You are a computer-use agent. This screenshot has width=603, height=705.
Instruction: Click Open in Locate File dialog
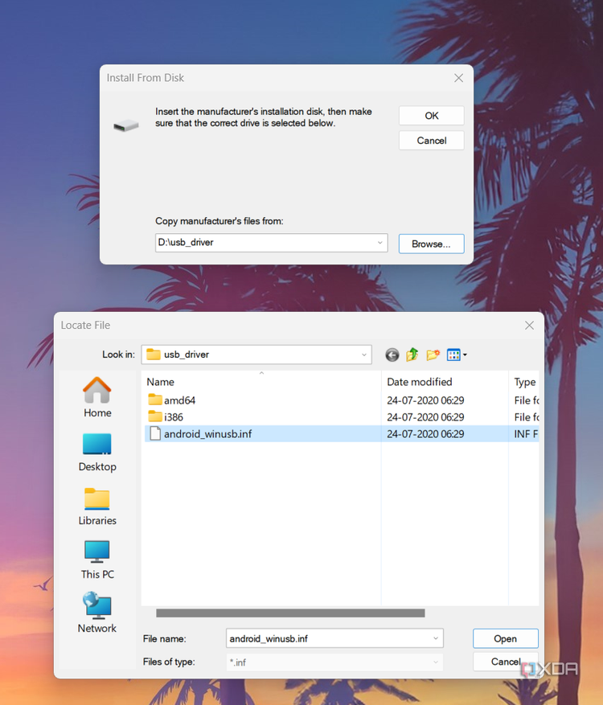tap(506, 638)
